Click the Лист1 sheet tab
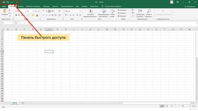This screenshot has width=198, height=111. (x=15, y=103)
